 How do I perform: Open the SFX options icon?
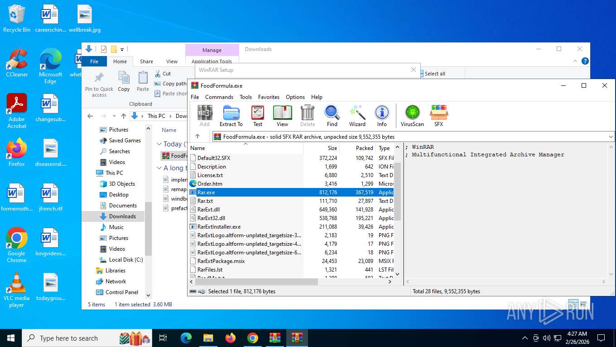pos(438,116)
